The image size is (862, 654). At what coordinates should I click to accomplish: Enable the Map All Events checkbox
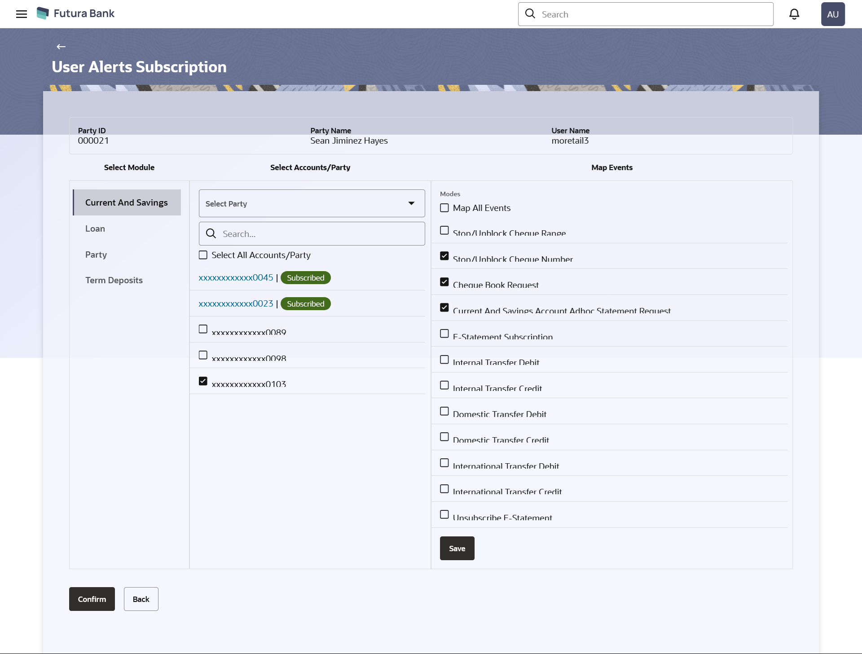444,208
